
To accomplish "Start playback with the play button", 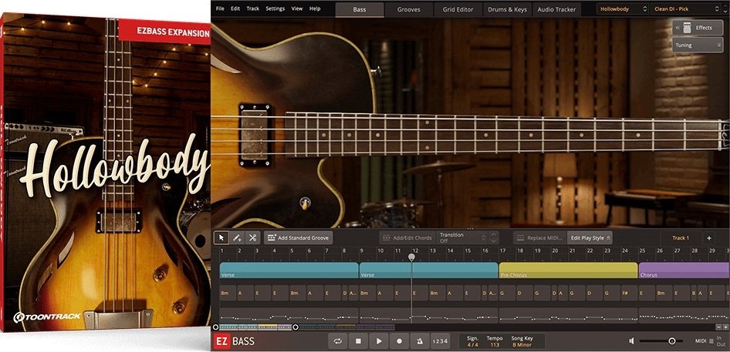I will click(x=379, y=341).
